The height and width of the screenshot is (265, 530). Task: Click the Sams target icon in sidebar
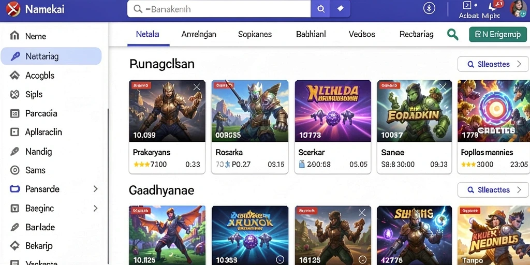coord(14,170)
